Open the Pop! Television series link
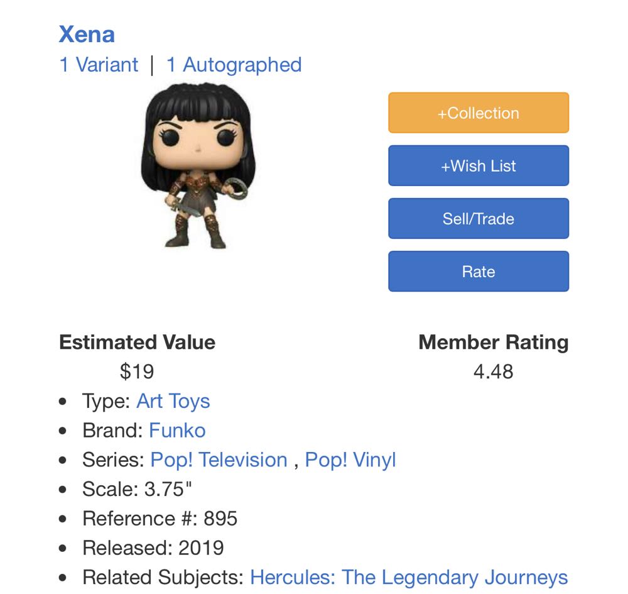This screenshot has width=628, height=594. tap(219, 459)
